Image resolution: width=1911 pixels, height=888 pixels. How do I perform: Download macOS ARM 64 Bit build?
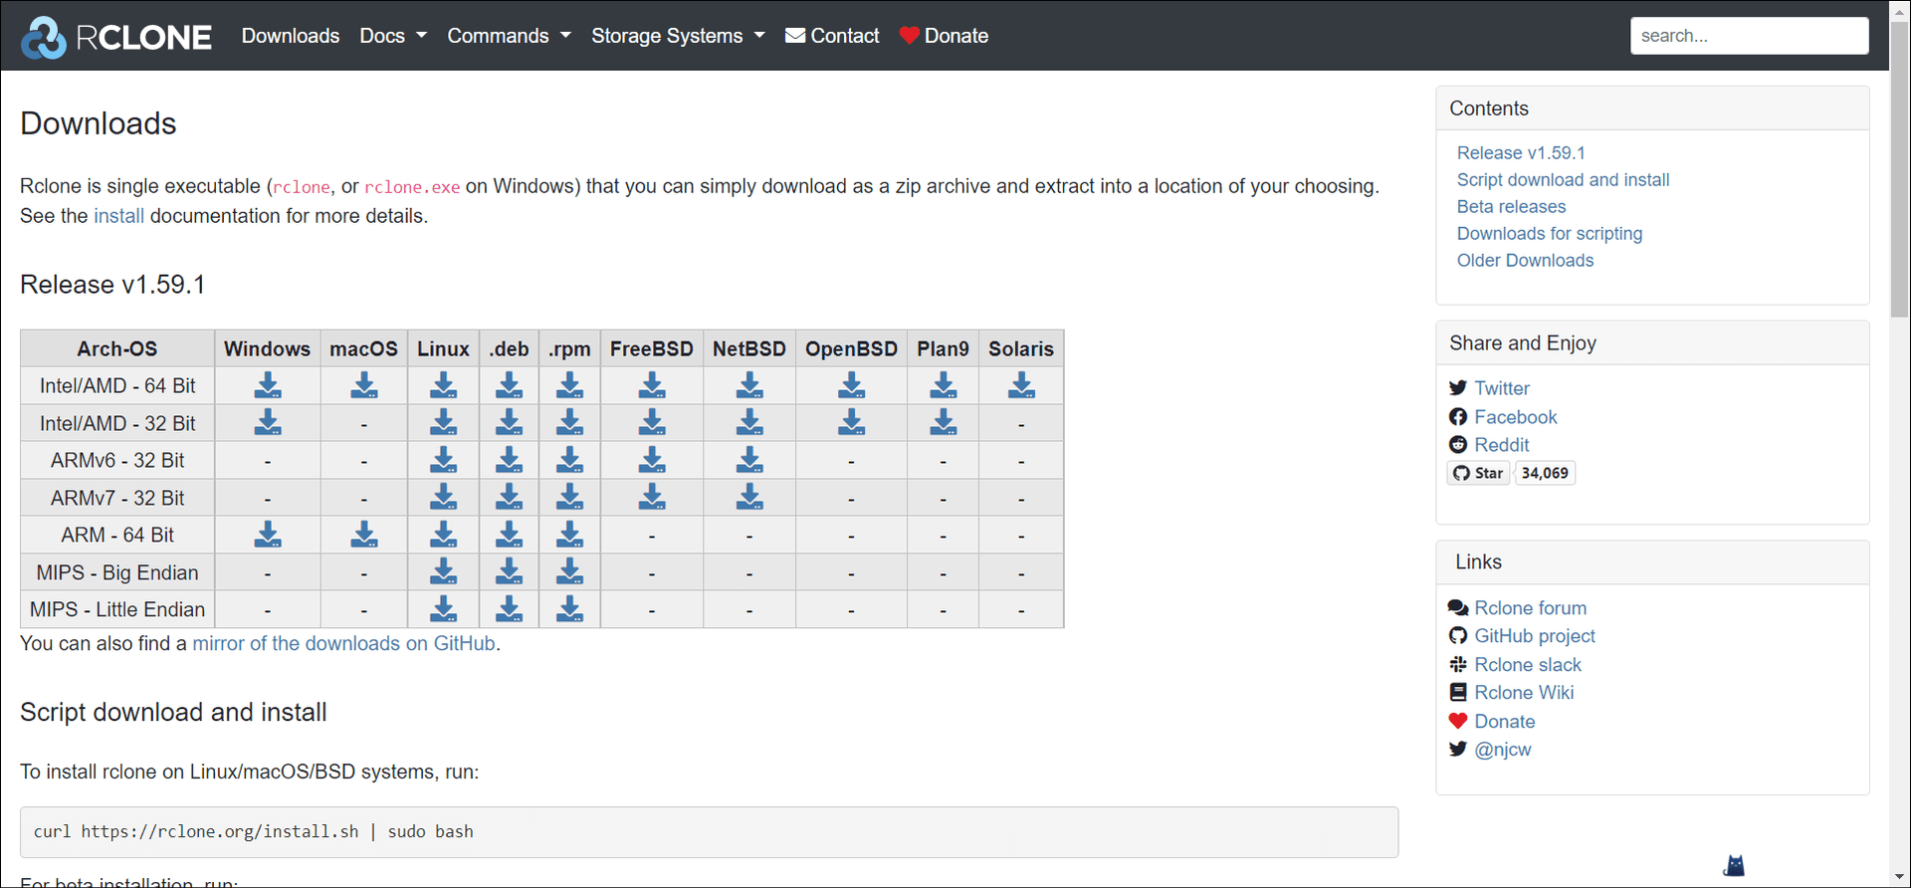coord(364,535)
